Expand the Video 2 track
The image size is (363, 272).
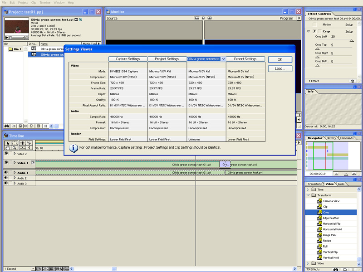point(15,154)
